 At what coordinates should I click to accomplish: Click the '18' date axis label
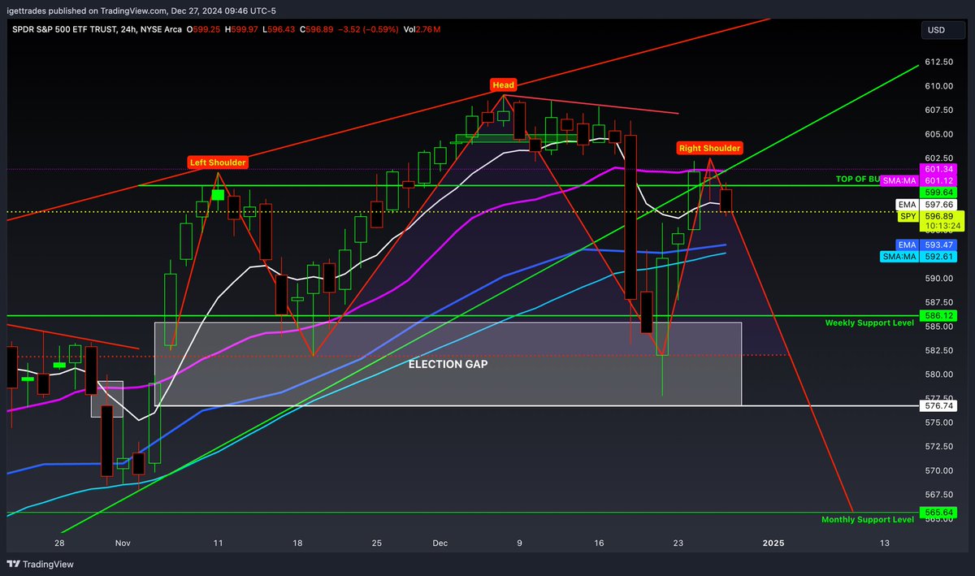pyautogui.click(x=297, y=542)
